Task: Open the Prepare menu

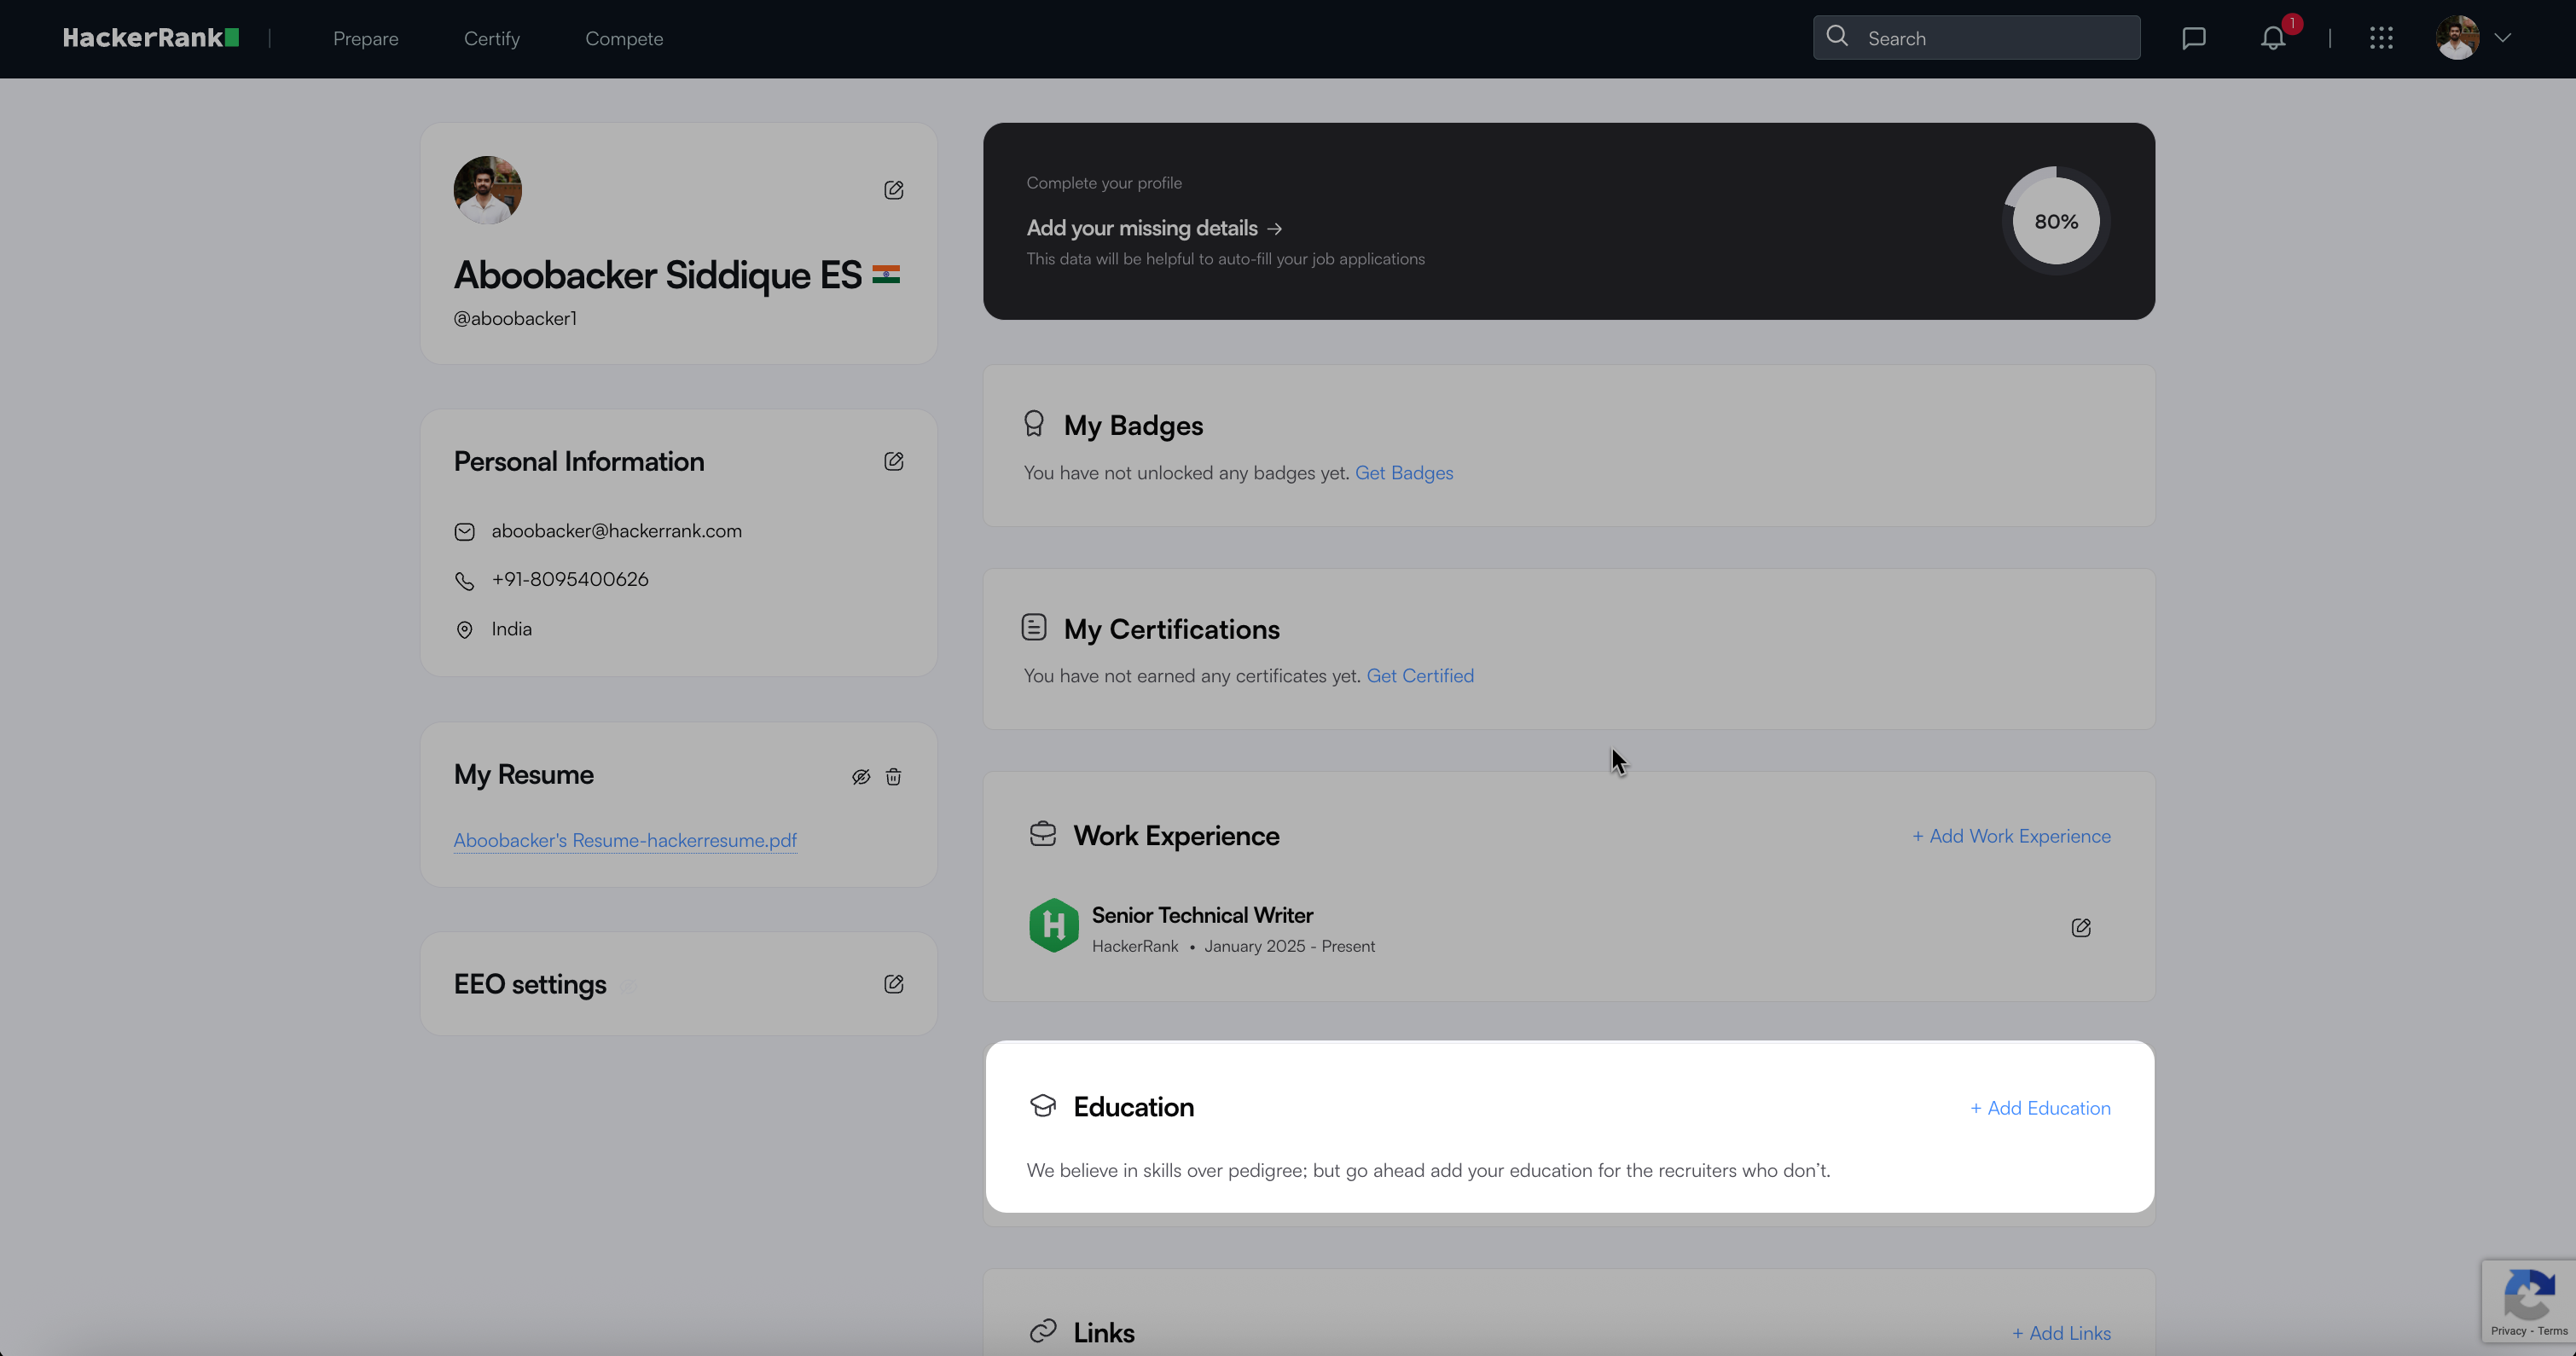Action: pos(365,39)
